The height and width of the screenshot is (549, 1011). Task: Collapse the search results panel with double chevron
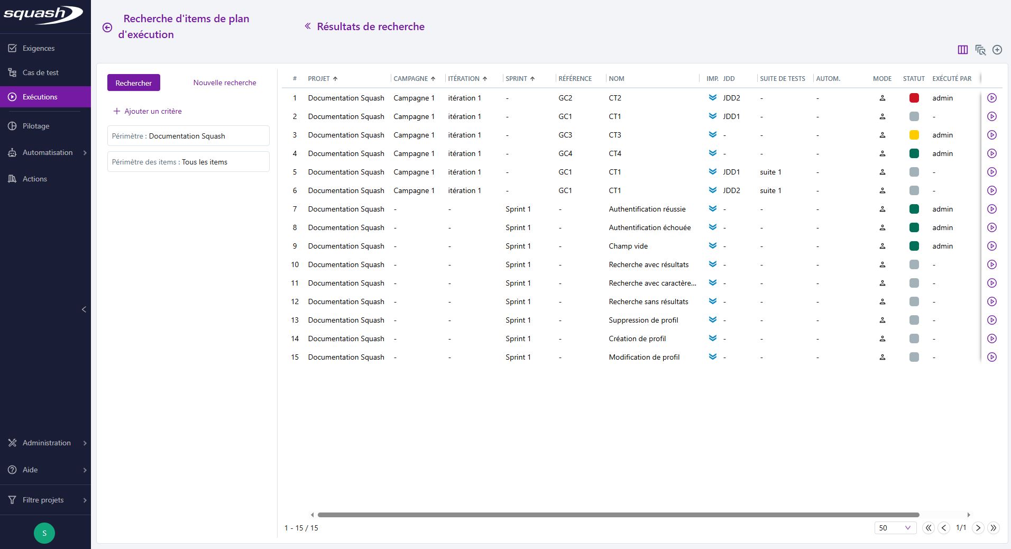tap(308, 26)
